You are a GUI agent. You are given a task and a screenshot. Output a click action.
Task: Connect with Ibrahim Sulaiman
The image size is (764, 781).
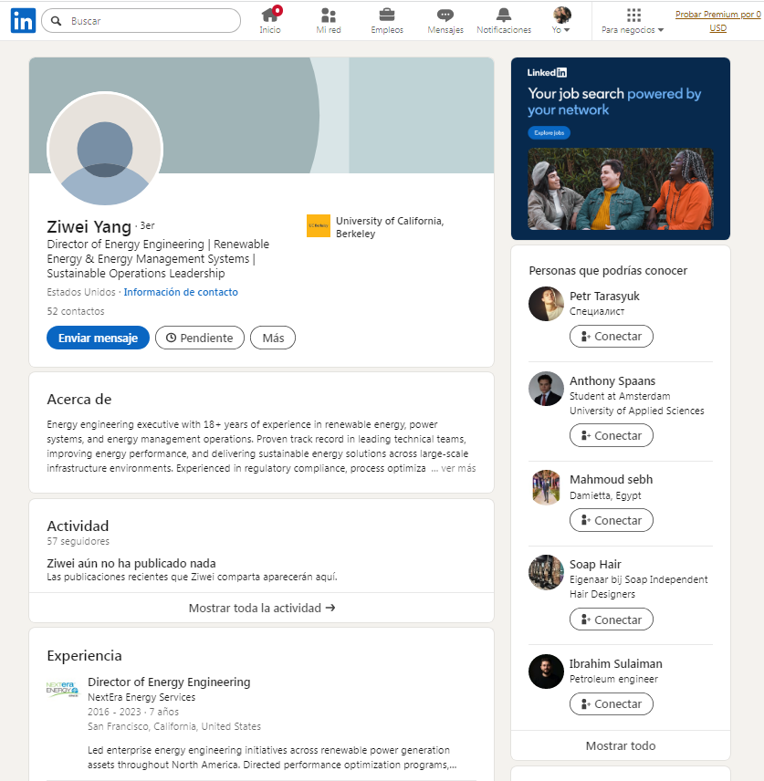(x=612, y=703)
